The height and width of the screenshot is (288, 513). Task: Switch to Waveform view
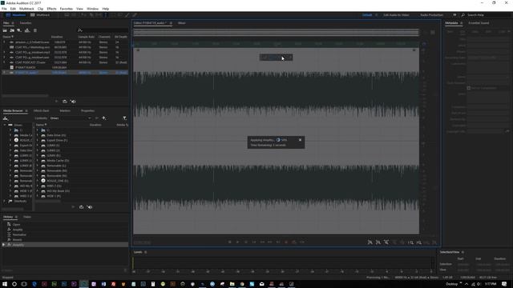(16, 15)
